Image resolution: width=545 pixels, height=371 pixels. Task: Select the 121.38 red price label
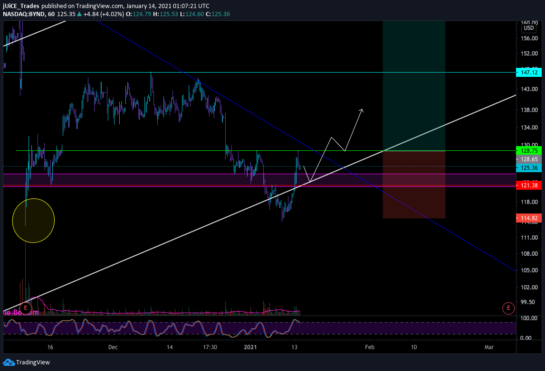[529, 185]
